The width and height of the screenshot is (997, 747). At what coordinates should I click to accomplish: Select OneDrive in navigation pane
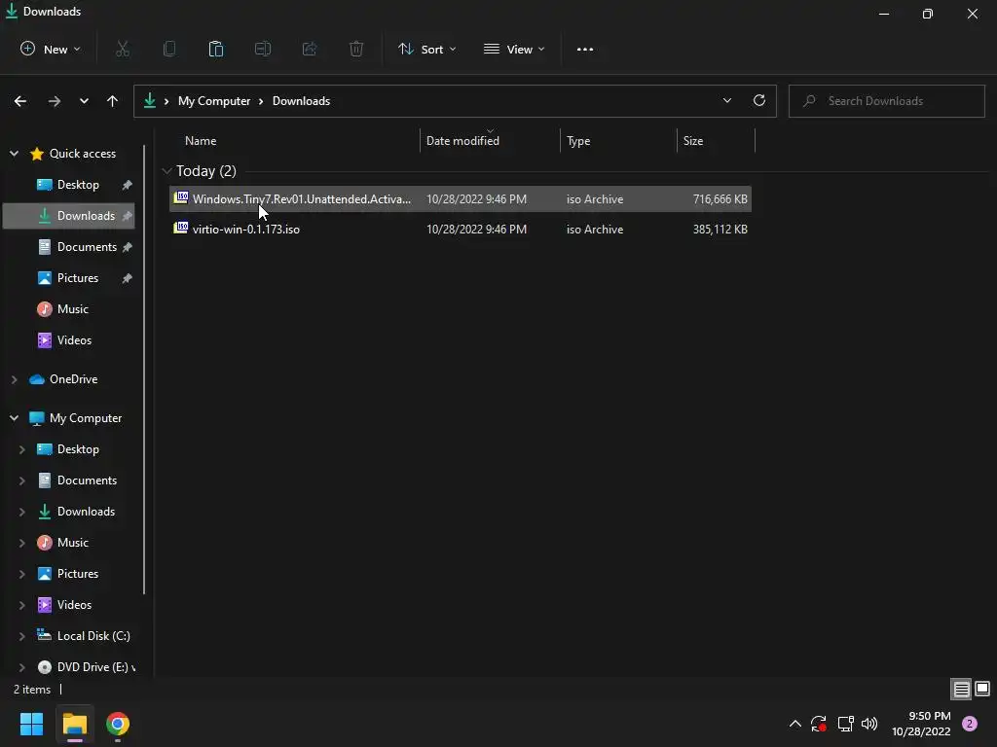(x=69, y=379)
